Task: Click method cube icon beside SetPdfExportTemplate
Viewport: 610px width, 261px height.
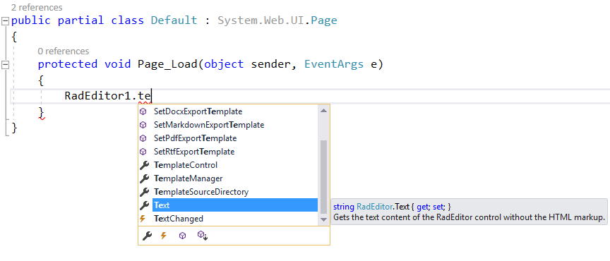Action: click(x=143, y=138)
